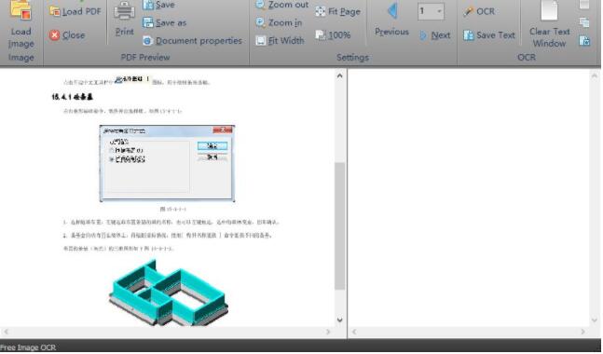This screenshot has height=354, width=603.
Task: Click the preview horizontal scroll right arrow
Action: pos(328,332)
